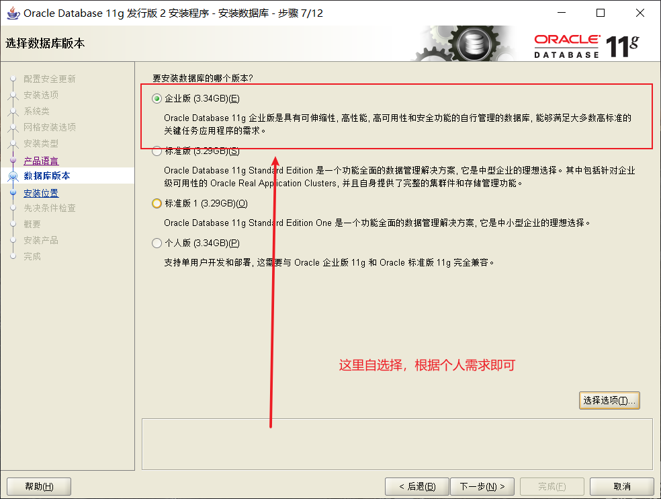Click the node icon next to 安装位置
Screen dimensions: 661x499
[x=14, y=193]
